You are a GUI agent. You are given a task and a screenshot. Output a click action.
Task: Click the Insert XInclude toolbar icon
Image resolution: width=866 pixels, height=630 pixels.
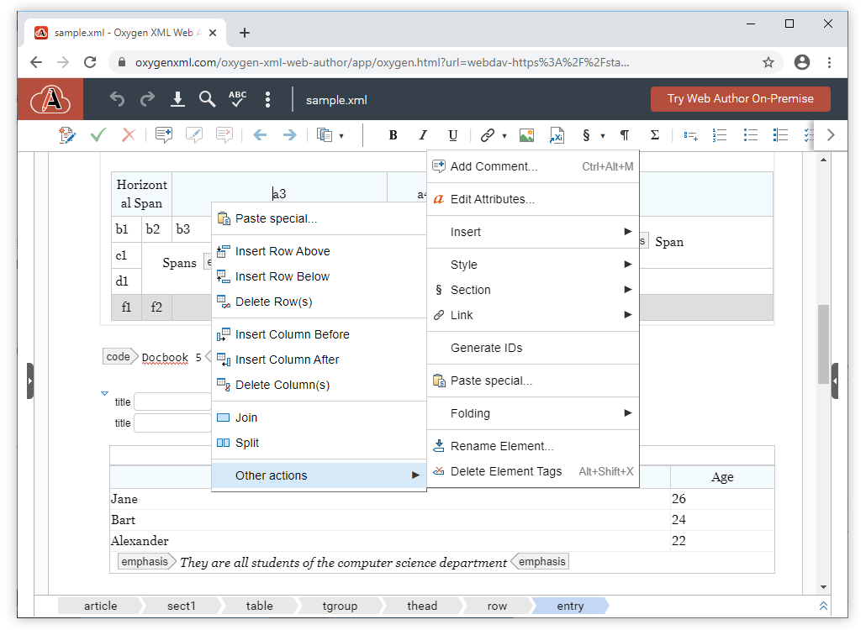(557, 135)
